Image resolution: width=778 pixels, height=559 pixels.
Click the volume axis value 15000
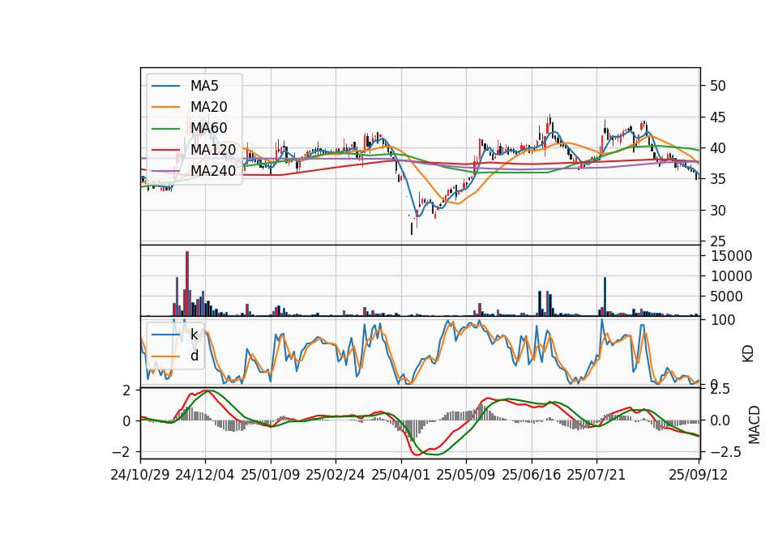(731, 256)
